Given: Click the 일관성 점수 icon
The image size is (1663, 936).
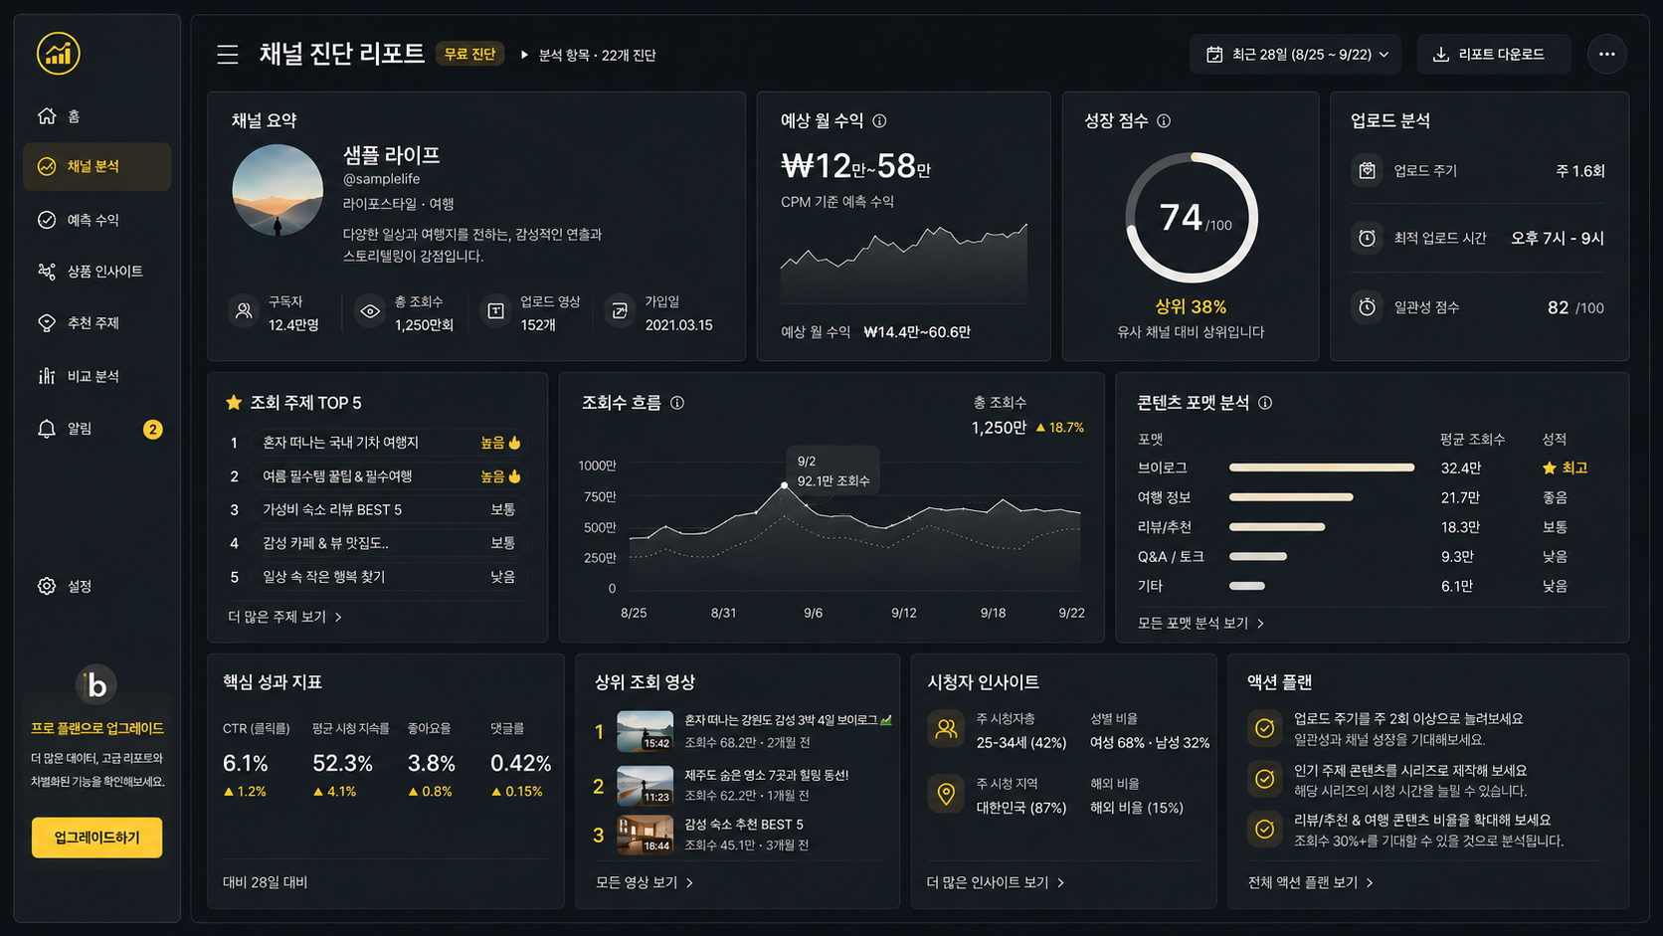Looking at the screenshot, I should [x=1368, y=307].
